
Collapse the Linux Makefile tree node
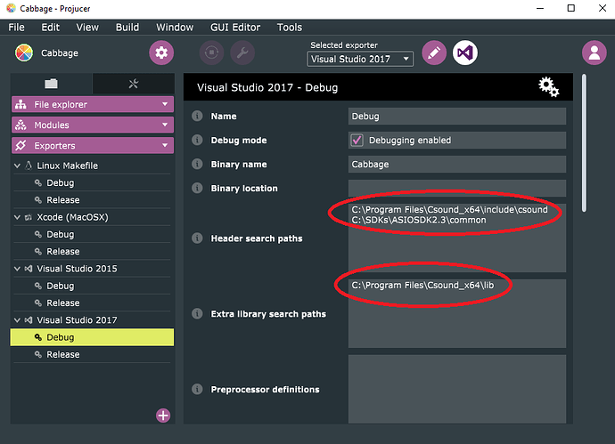tap(17, 165)
